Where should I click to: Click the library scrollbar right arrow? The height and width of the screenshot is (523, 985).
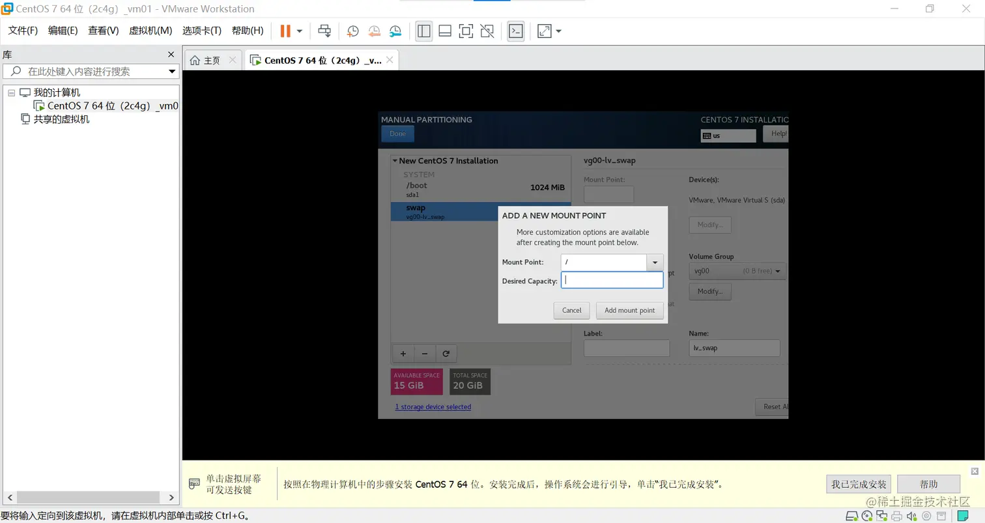(x=172, y=498)
